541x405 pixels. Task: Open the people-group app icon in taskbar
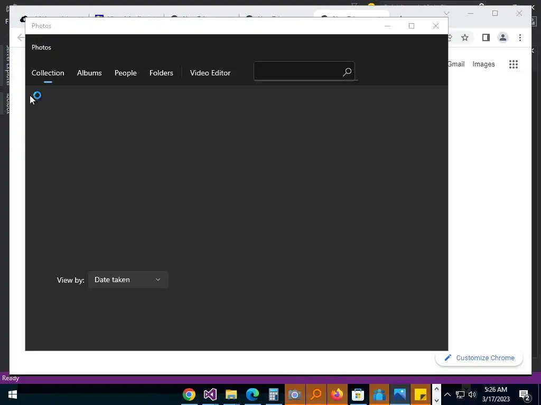379,394
